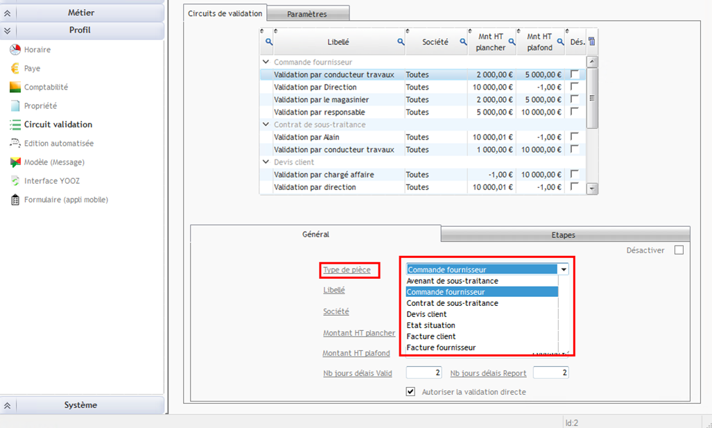Collapse the Commande fournisseur group

point(266,62)
